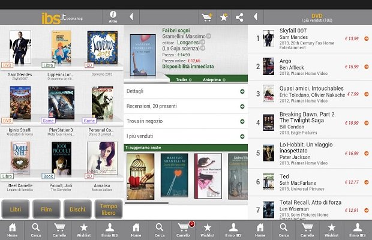Image resolution: width=372 pixels, height=240 pixels.
Task: Open Sanremo 2013 CD cover
Action: point(102,47)
